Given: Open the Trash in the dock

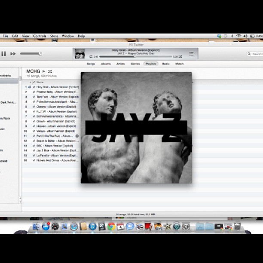Looking at the screenshot, I should (x=237, y=226).
